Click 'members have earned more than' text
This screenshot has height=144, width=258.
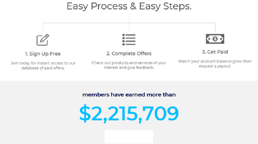coord(129,95)
